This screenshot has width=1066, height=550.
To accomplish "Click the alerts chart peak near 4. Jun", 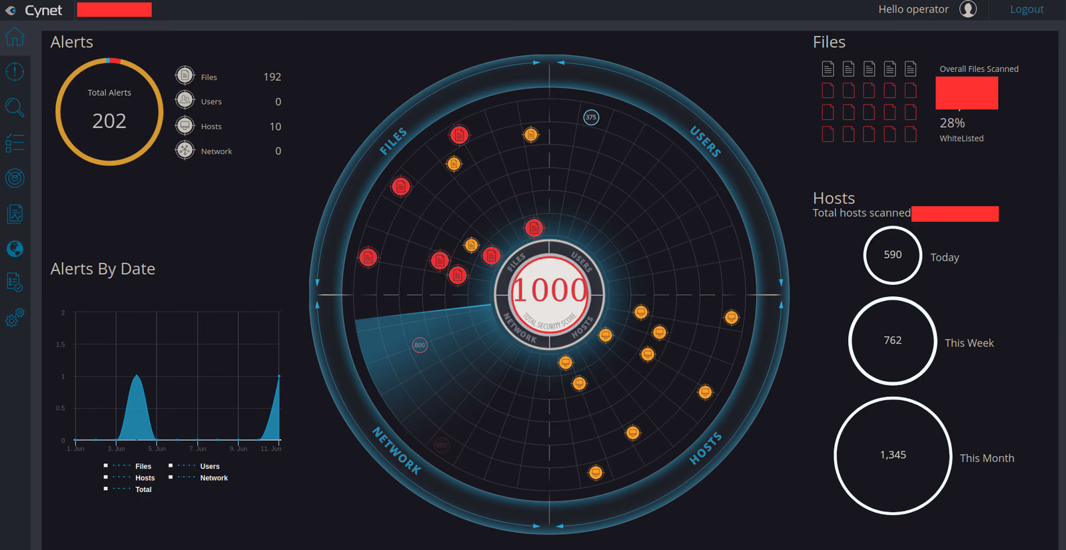I will [x=137, y=376].
